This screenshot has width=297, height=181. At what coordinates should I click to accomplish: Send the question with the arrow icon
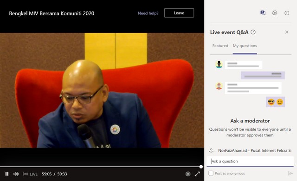click(290, 173)
